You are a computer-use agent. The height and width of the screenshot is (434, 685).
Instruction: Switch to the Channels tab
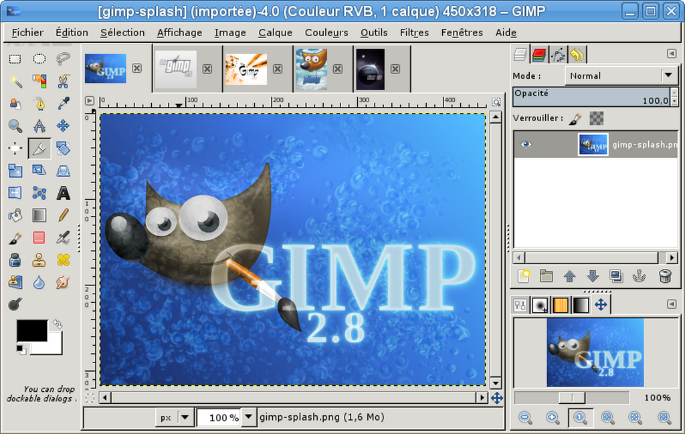539,54
